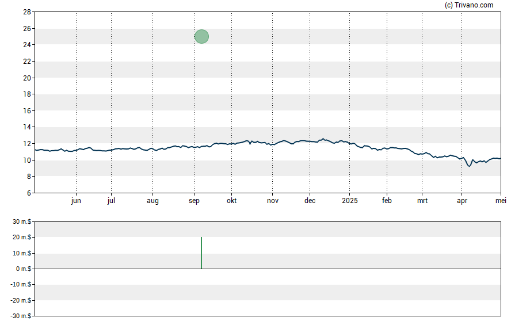
Task: Click the 'mrt' month label
Action: [x=422, y=201]
